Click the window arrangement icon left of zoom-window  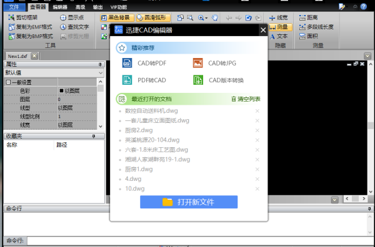coord(181,17)
